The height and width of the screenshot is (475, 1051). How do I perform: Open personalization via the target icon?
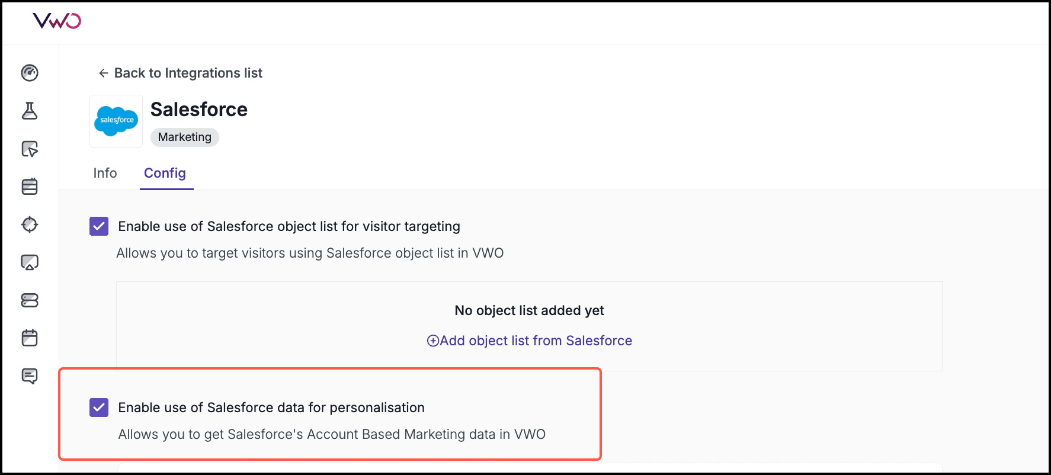pyautogui.click(x=30, y=224)
